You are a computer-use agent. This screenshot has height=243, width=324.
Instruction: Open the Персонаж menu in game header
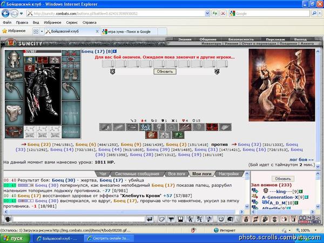click(x=275, y=39)
